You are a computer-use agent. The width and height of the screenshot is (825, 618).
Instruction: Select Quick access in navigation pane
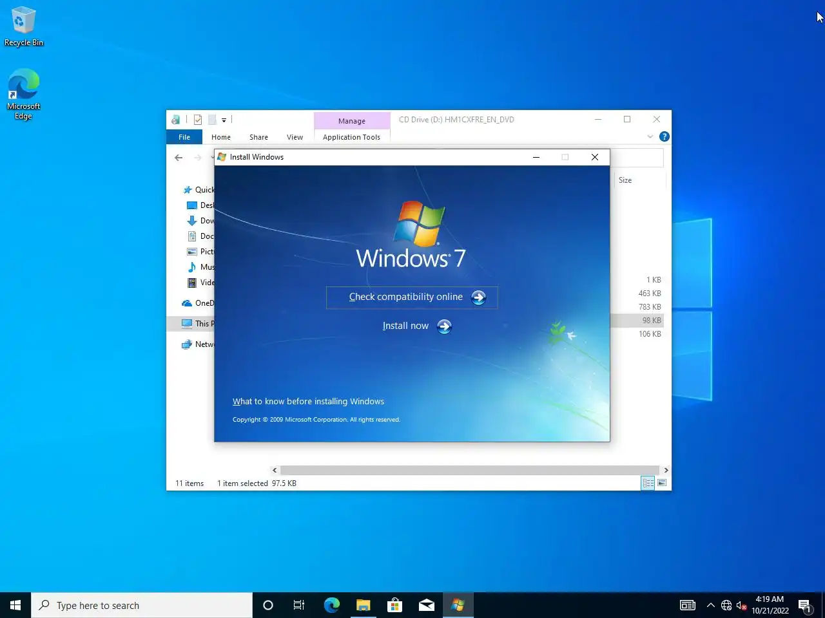coord(199,189)
